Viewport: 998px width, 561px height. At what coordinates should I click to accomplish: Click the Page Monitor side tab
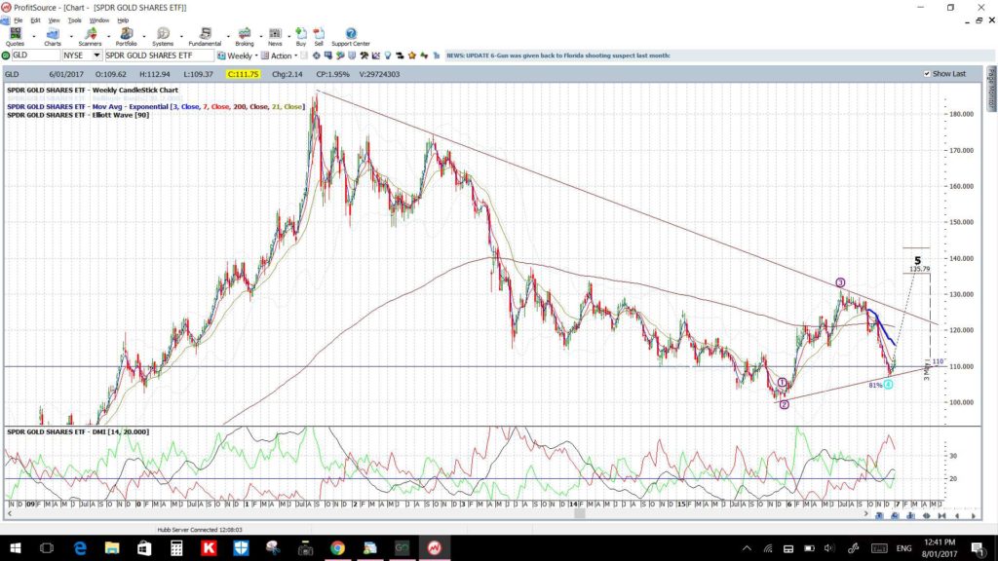[991, 88]
